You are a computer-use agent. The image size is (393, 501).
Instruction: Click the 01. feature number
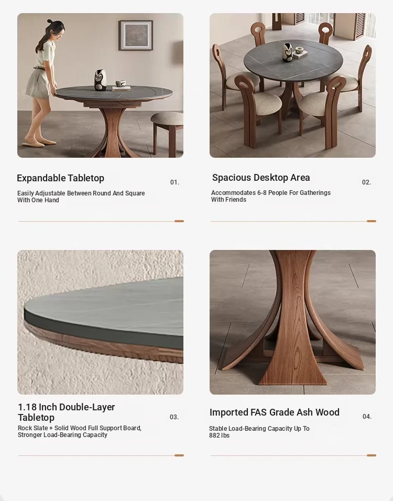(x=175, y=182)
